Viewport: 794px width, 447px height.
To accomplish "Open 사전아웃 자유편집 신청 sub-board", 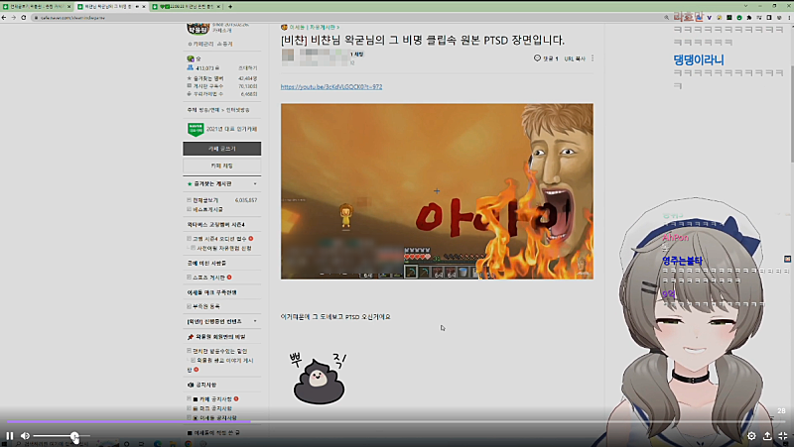I will tap(224, 248).
